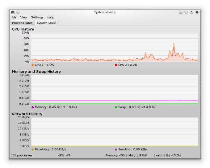Screen dimensions: 210x168
Task: Click the System Monitor window title
Action: point(105,12)
